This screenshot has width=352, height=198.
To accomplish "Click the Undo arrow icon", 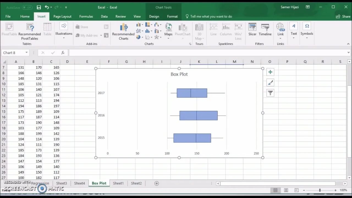I will (x=47, y=7).
